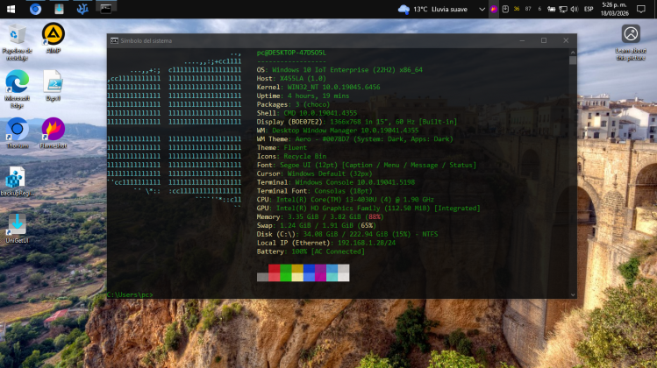Open the 'Learn about this picture' icon

click(630, 35)
